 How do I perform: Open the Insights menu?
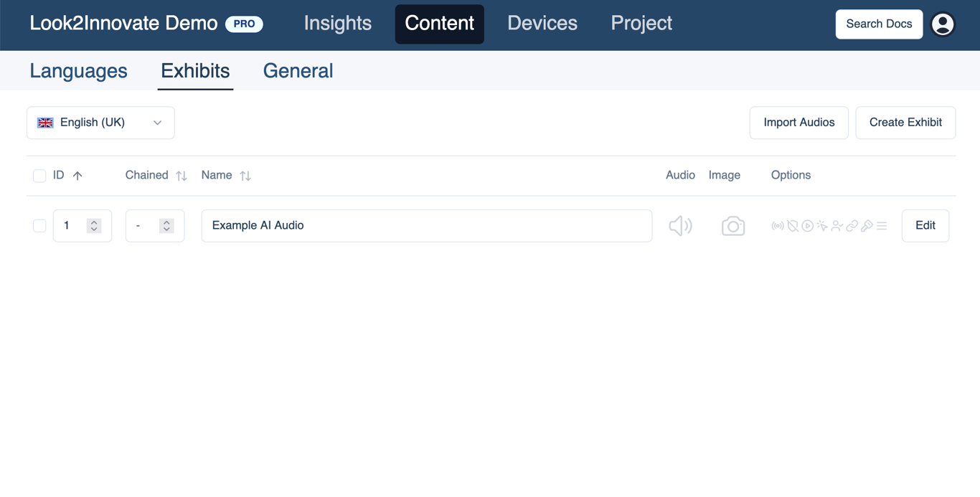(x=338, y=24)
